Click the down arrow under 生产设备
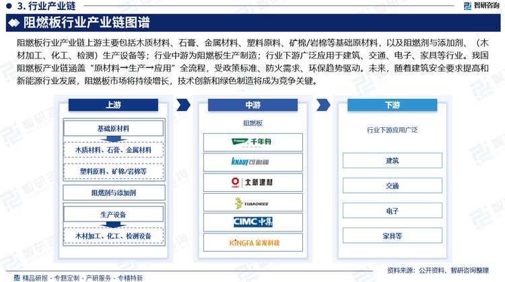The image size is (505, 282). pos(113,225)
